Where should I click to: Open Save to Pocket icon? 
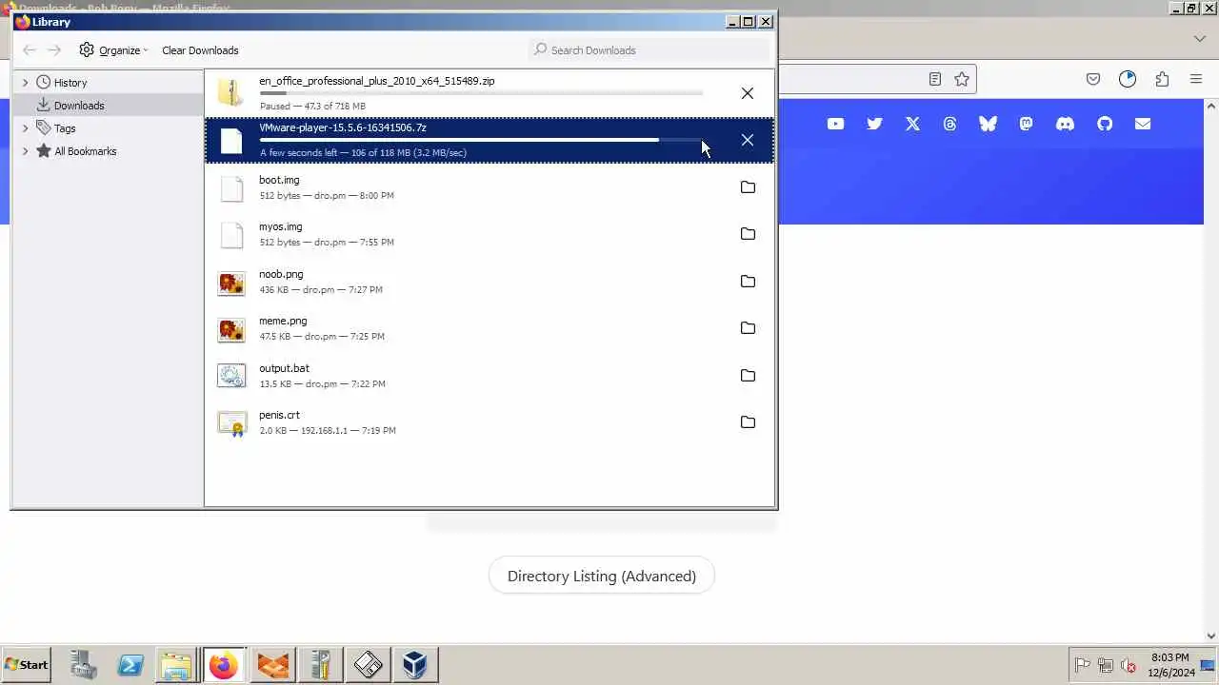pos(1093,79)
